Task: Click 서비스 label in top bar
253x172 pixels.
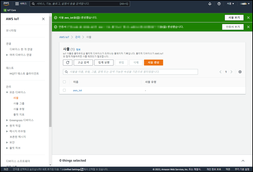Action: 23,3
